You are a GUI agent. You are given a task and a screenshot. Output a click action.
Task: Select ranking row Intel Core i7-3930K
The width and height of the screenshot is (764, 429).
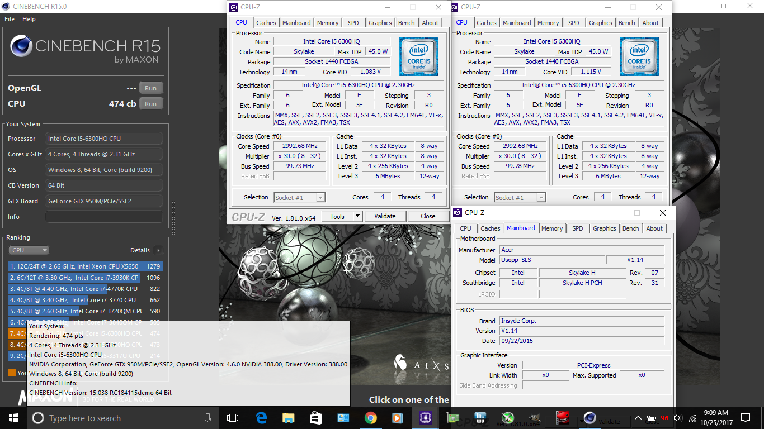(x=84, y=278)
